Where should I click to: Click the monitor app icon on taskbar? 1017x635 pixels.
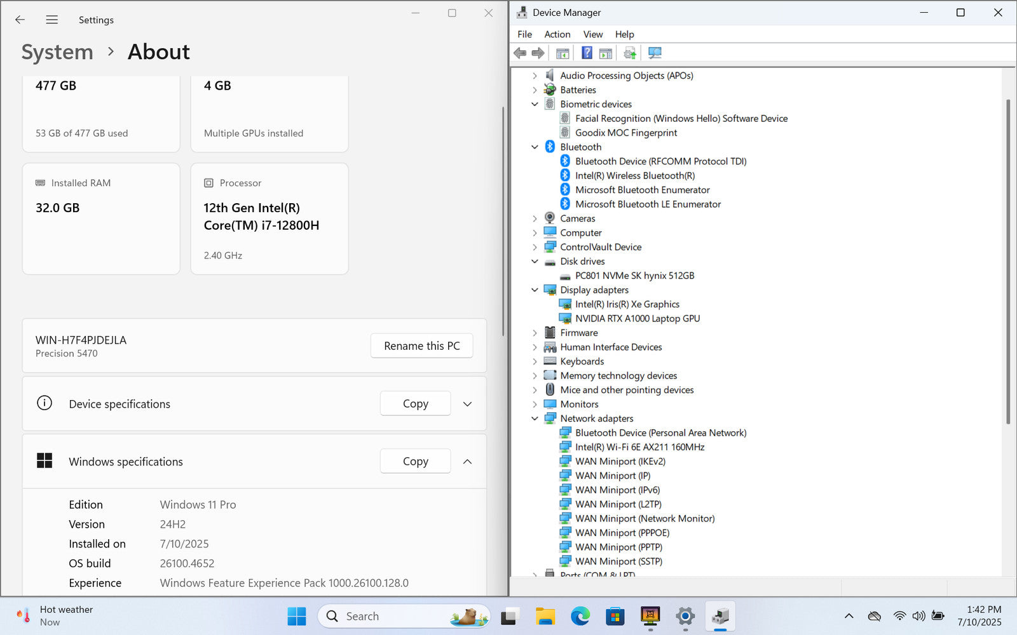(650, 616)
